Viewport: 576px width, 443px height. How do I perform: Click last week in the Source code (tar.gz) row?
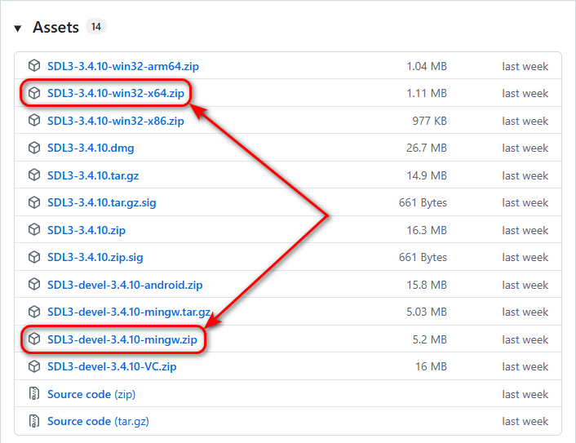click(525, 421)
